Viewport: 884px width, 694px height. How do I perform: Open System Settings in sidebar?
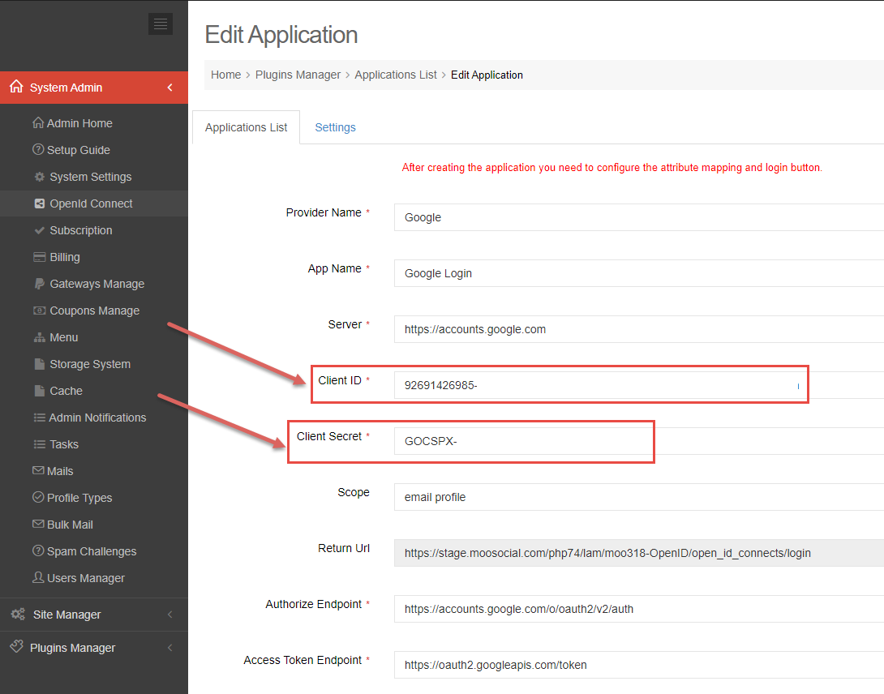point(90,177)
